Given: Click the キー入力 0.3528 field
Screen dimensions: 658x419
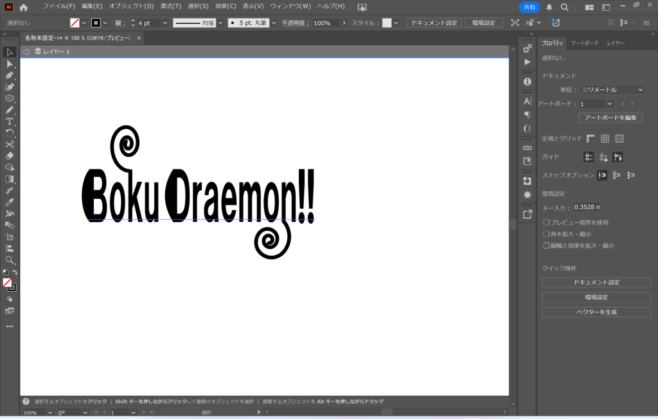Looking at the screenshot, I should (587, 208).
